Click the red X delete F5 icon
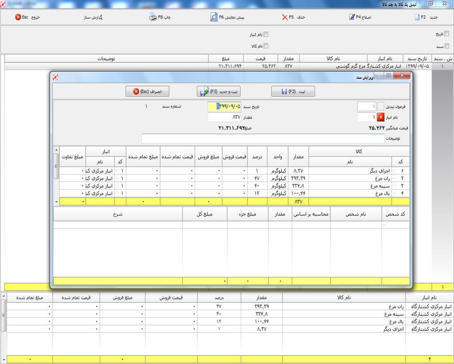Screen dimensions: 454x364 click(285, 17)
